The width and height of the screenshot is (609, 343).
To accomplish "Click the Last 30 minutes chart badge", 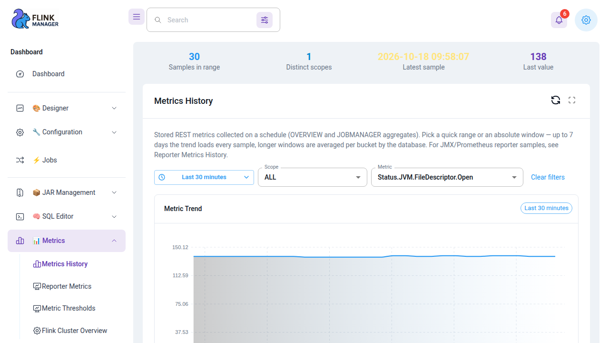I will (546, 208).
